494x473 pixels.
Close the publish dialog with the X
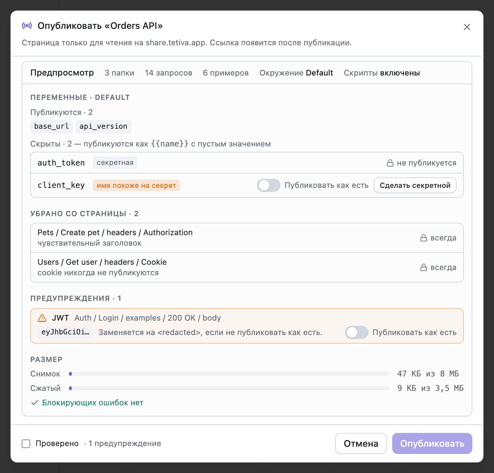467,27
